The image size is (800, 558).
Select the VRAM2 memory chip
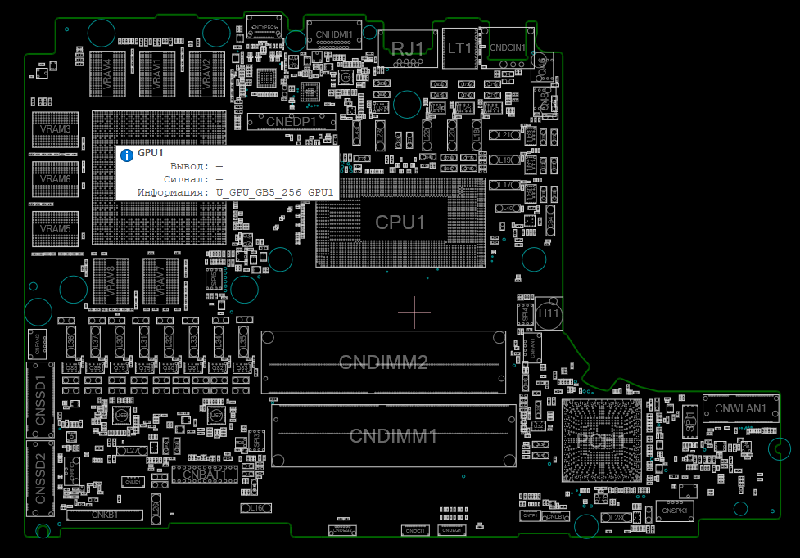pyautogui.click(x=206, y=74)
